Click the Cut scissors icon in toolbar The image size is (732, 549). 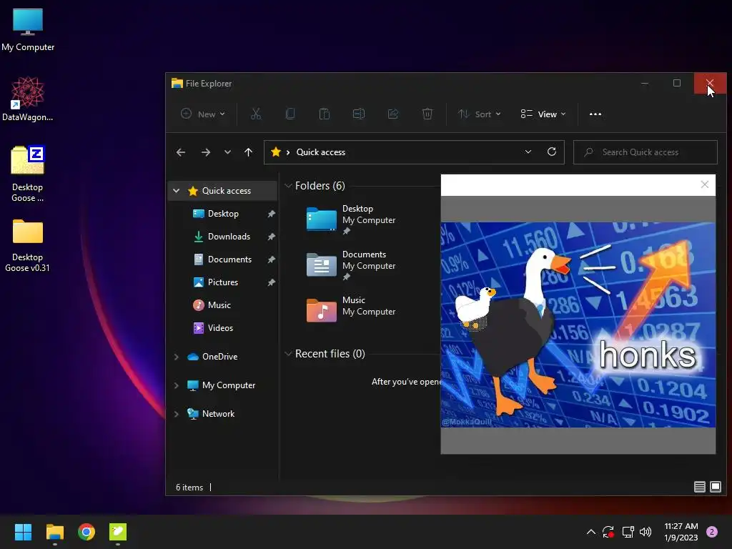pyautogui.click(x=256, y=114)
